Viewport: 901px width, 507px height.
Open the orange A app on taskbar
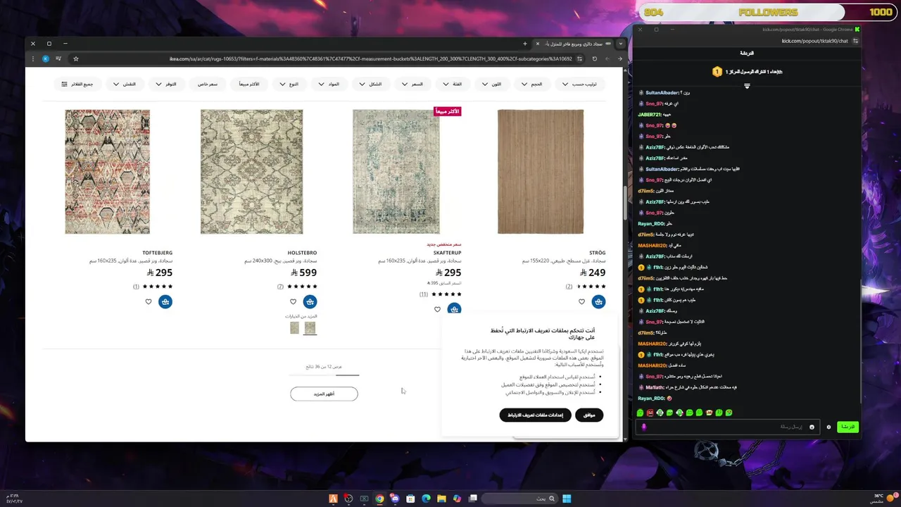(333, 499)
